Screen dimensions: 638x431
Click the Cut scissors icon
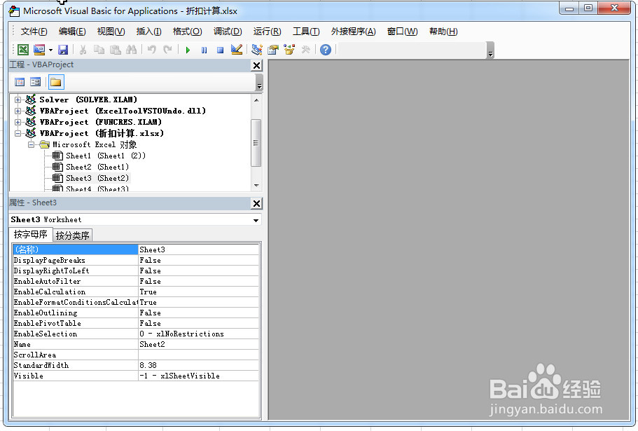[83, 50]
